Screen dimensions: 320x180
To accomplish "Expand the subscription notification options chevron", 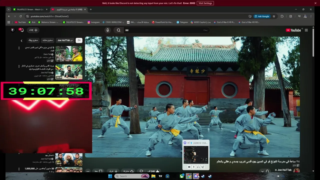I will point(262,171).
